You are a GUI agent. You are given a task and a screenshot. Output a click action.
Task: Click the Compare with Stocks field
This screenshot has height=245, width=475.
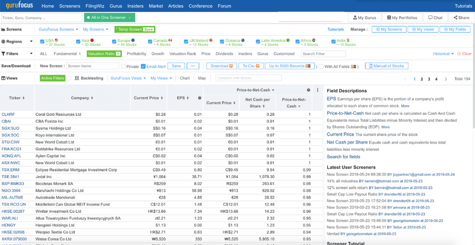tap(249, 78)
